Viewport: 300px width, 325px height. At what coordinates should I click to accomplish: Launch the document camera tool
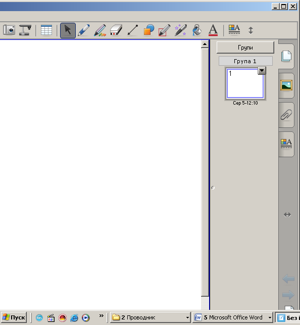(x=25, y=30)
